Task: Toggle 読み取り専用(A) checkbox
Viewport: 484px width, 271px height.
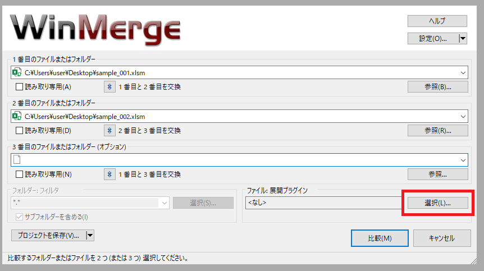Action: 19,87
